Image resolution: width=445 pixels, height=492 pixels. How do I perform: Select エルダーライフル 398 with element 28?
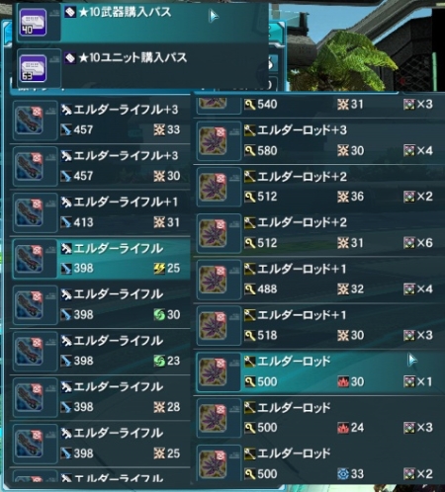(x=100, y=397)
